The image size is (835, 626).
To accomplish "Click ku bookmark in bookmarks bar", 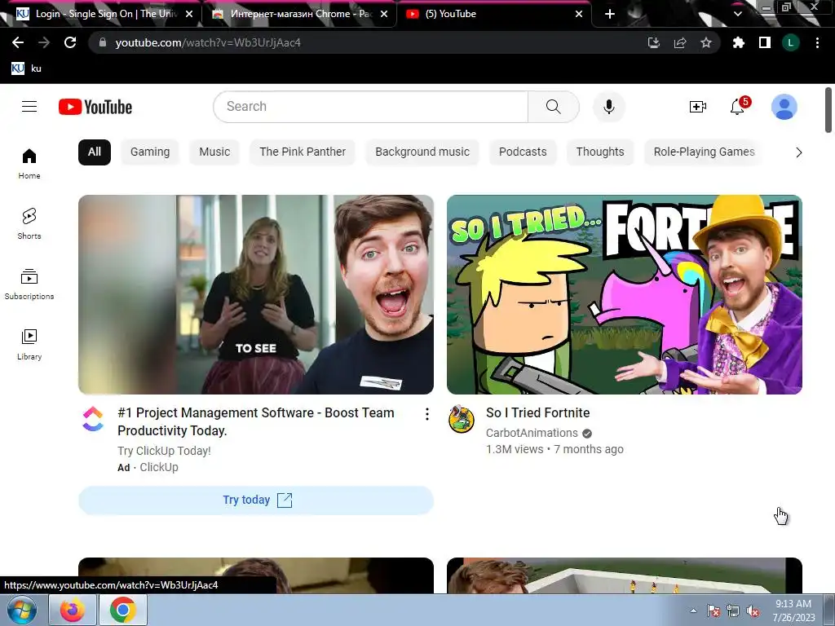I will pyautogui.click(x=27, y=68).
